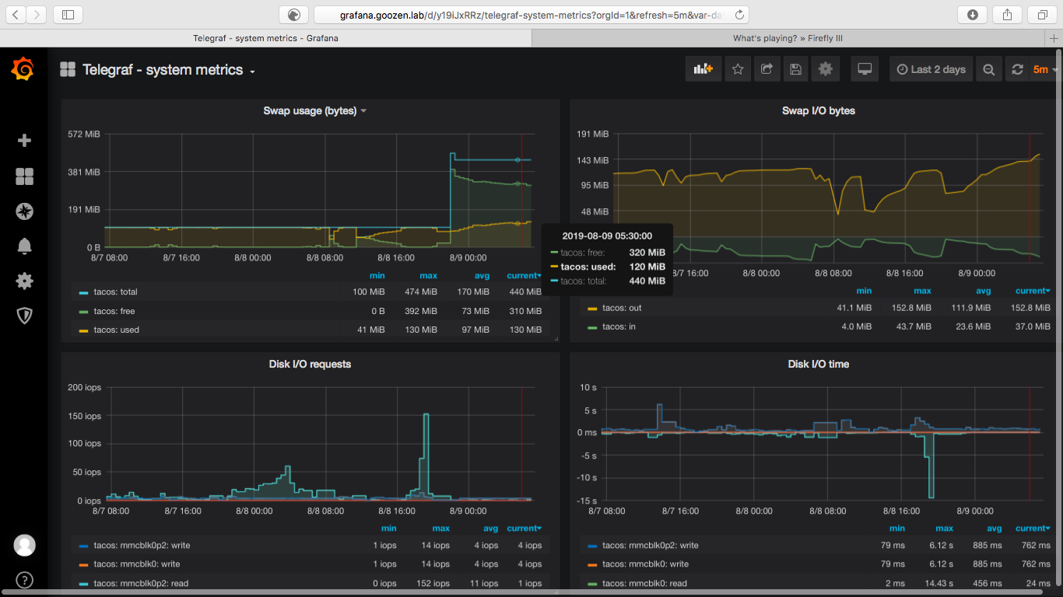
Task: Change Disk I/O time mmcblk0p2: write color swatch
Action: [x=592, y=546]
